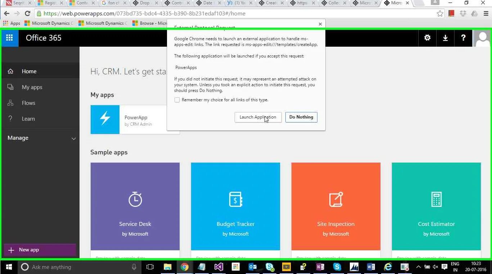Click the Chrome address bar URL
The height and width of the screenshot is (274, 492).
pyautogui.click(x=144, y=14)
